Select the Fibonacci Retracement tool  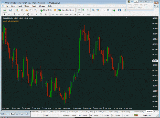point(32,14)
